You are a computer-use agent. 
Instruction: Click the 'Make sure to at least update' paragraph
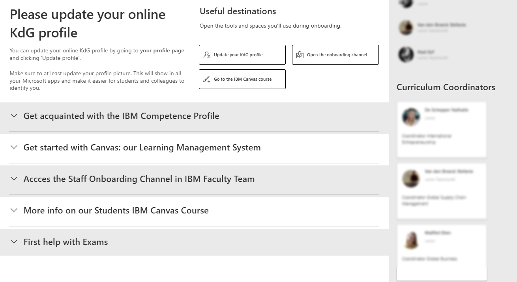[97, 81]
